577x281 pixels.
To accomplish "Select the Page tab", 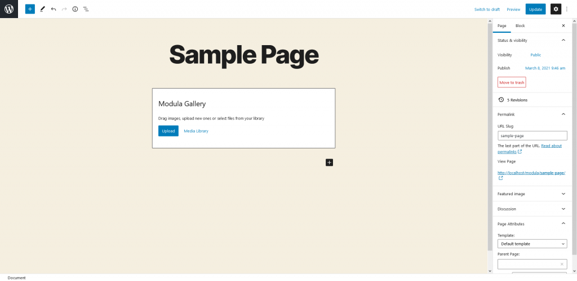I will (501, 26).
